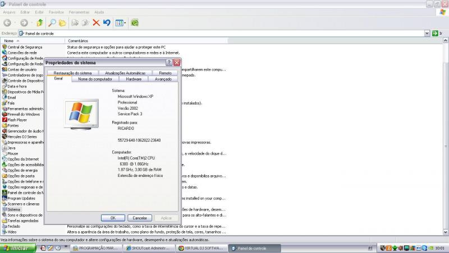Open the Exibir menu
Image resolution: width=449 pixels, height=253 pixels.
pyautogui.click(x=39, y=12)
